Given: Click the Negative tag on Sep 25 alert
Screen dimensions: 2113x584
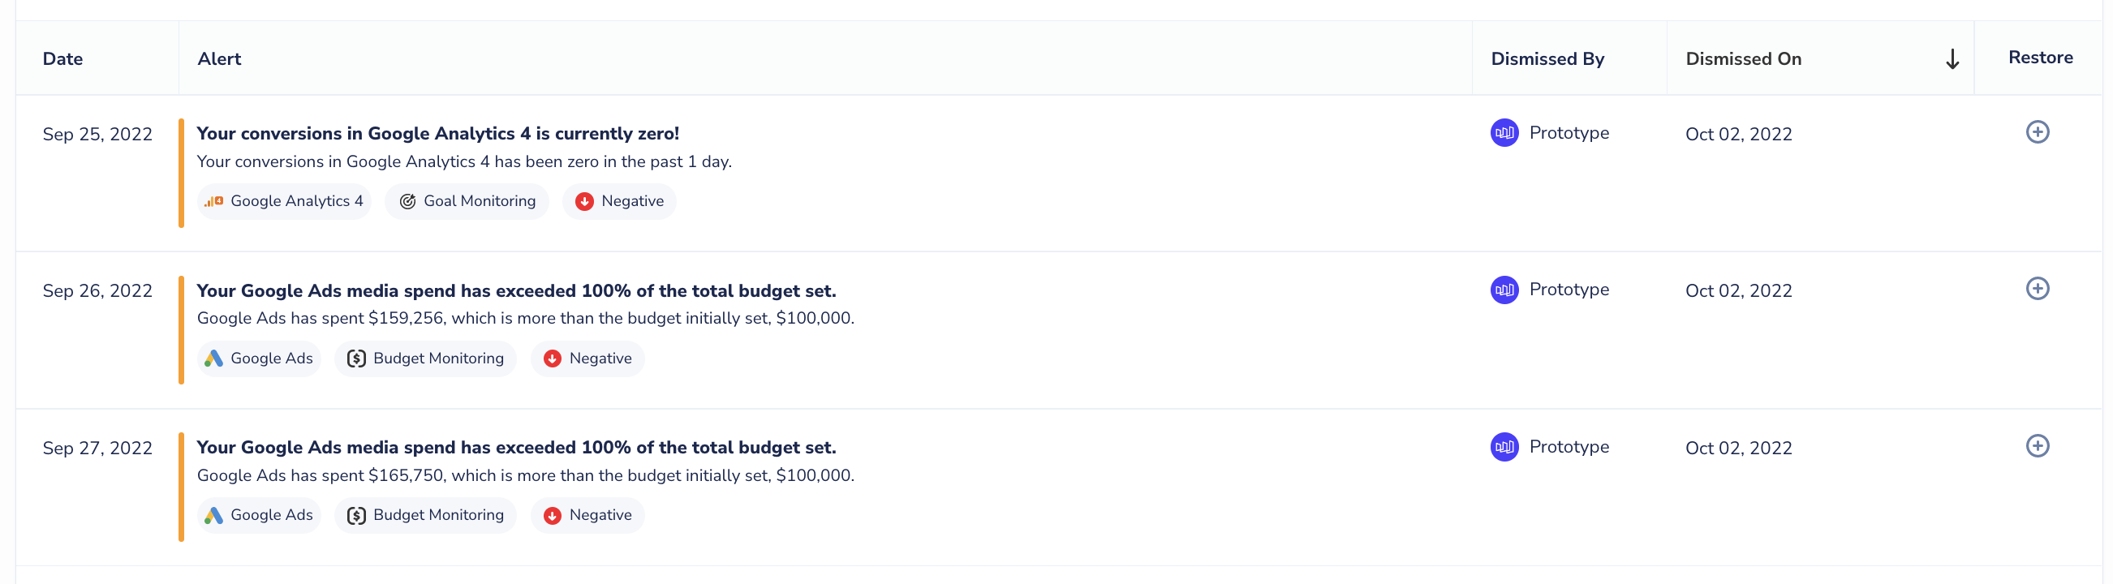Looking at the screenshot, I should (x=619, y=202).
